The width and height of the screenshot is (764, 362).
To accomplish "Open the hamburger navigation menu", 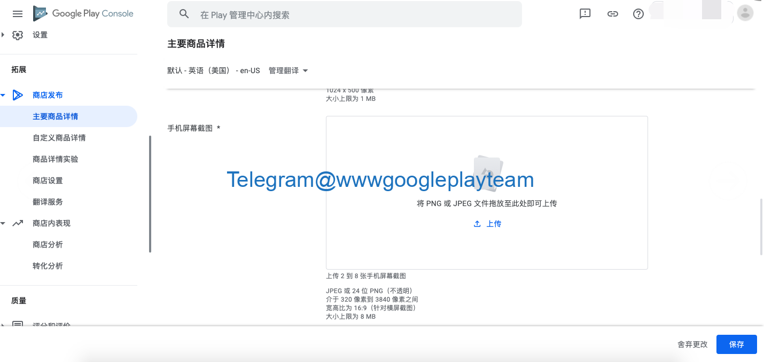I will click(17, 14).
